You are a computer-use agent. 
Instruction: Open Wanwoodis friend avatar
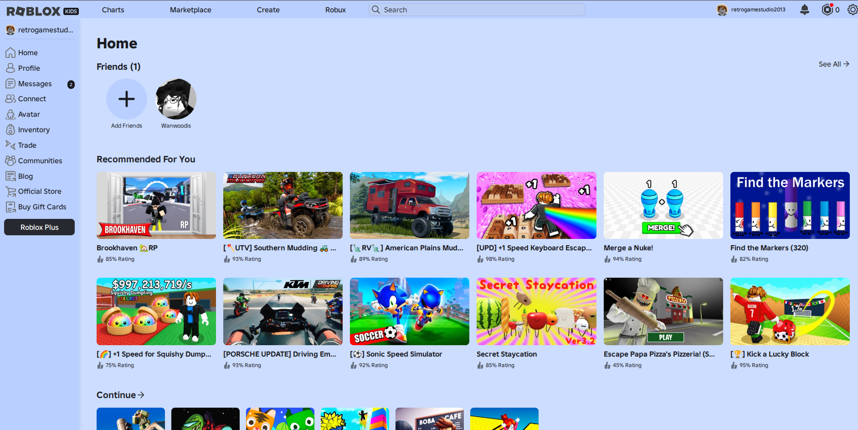click(x=176, y=99)
